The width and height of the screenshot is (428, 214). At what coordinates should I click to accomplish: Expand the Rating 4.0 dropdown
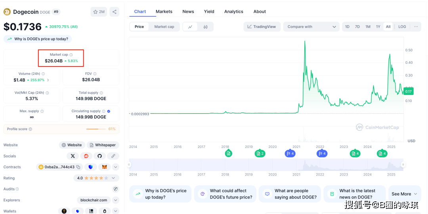[x=96, y=178]
